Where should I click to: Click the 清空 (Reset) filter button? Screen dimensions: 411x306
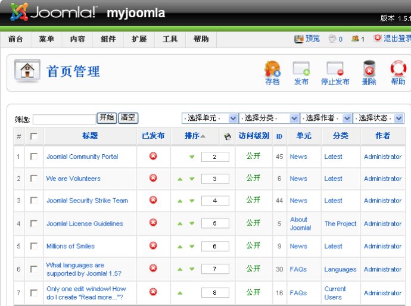[128, 118]
